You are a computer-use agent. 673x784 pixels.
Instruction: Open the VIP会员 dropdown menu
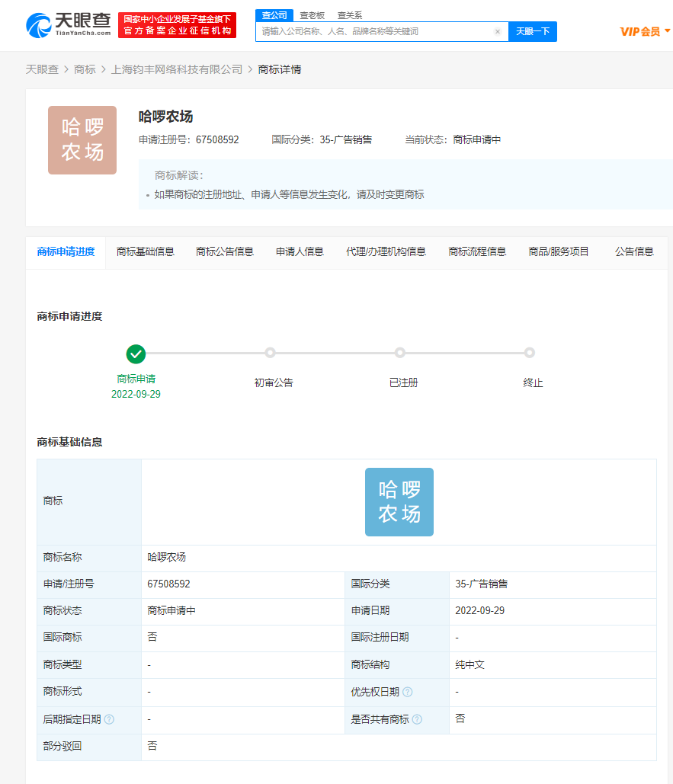(645, 31)
